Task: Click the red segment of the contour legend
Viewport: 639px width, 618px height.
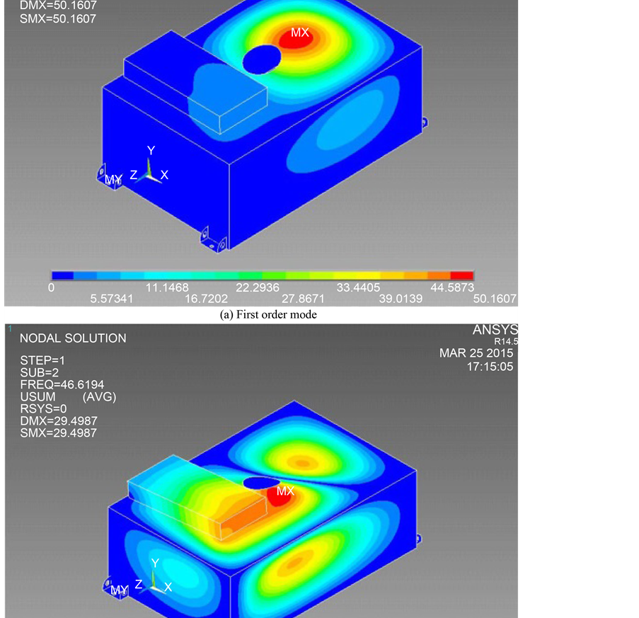Action: pos(461,275)
